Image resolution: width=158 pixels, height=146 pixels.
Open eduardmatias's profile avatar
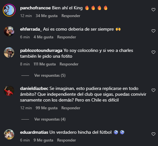(9, 134)
